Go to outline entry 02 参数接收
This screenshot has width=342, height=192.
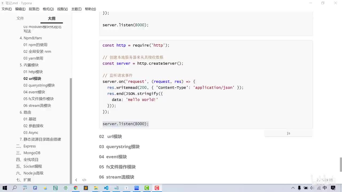pyautogui.click(x=33, y=126)
